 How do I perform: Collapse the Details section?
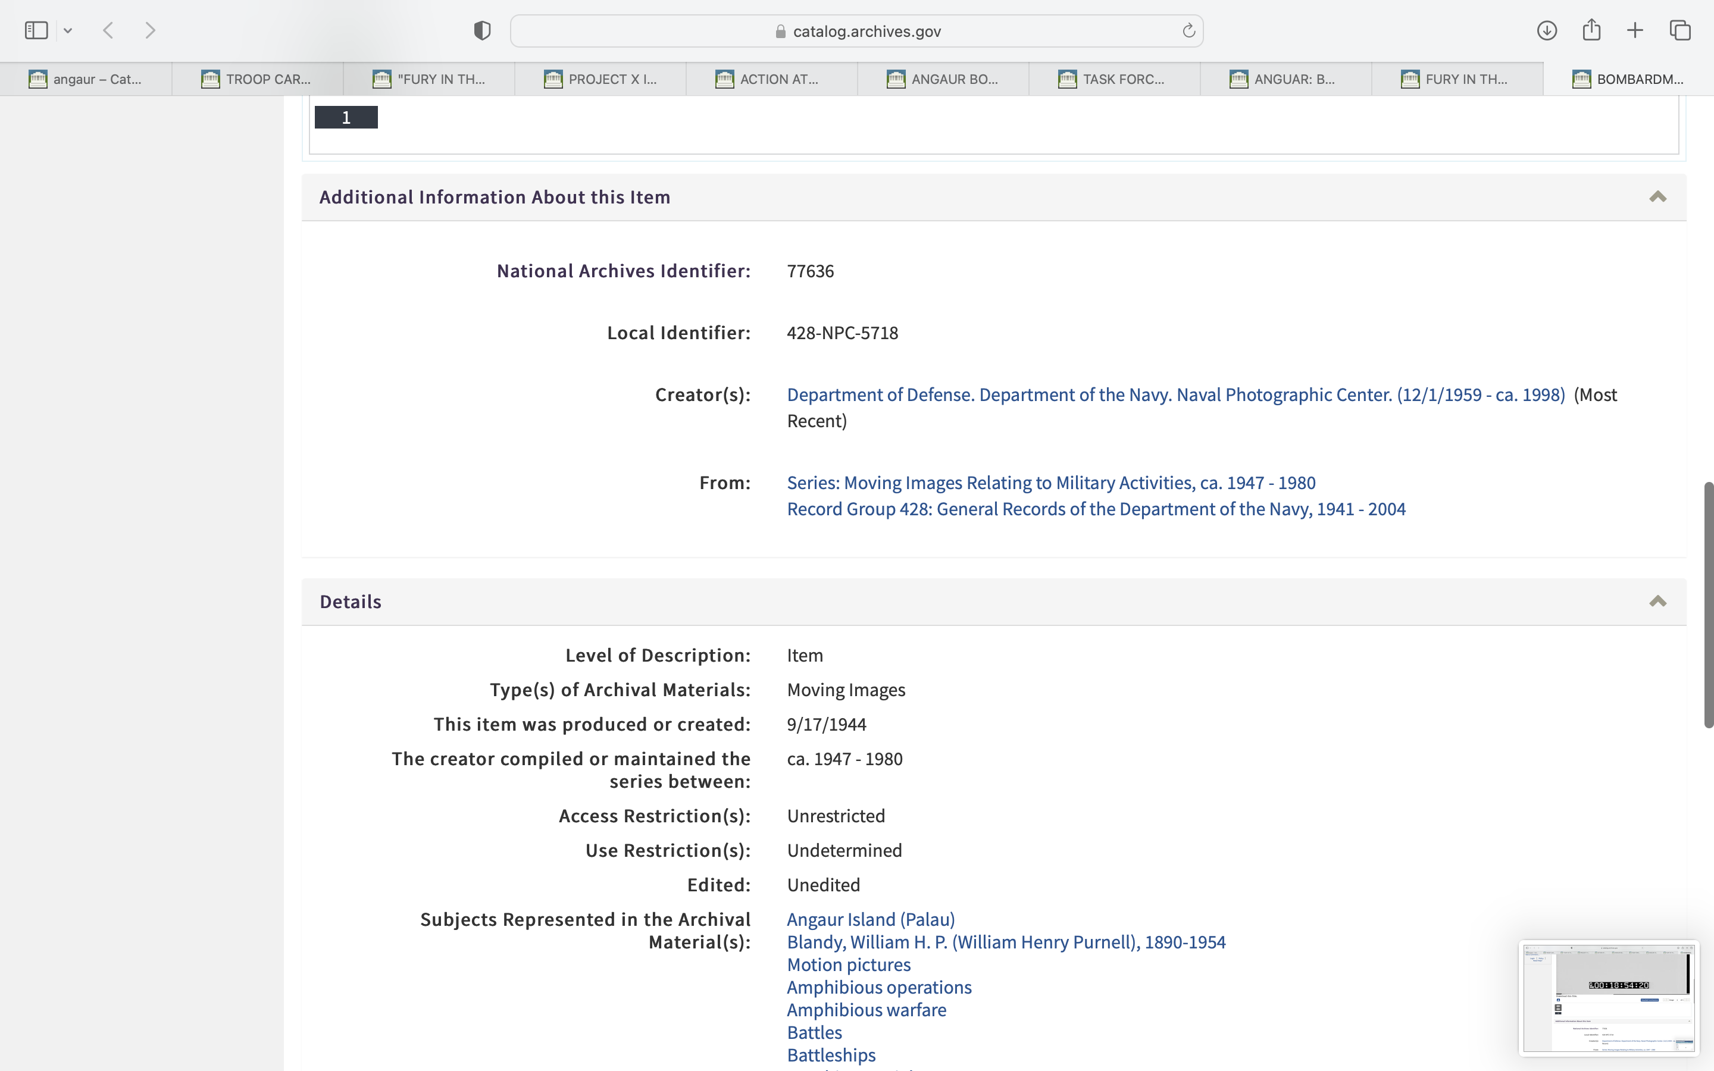click(x=1657, y=602)
